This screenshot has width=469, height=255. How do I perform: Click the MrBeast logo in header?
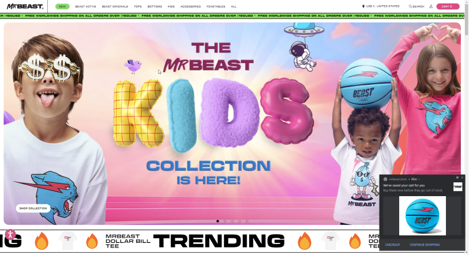(25, 6)
